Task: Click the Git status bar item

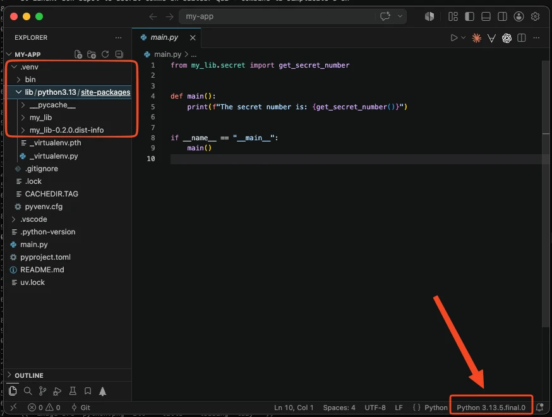Action: pyautogui.click(x=81, y=408)
